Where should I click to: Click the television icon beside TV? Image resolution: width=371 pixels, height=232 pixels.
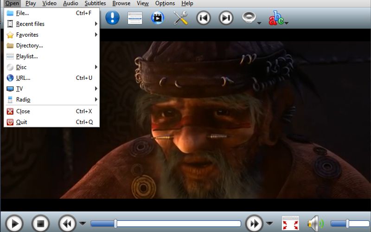(10, 89)
